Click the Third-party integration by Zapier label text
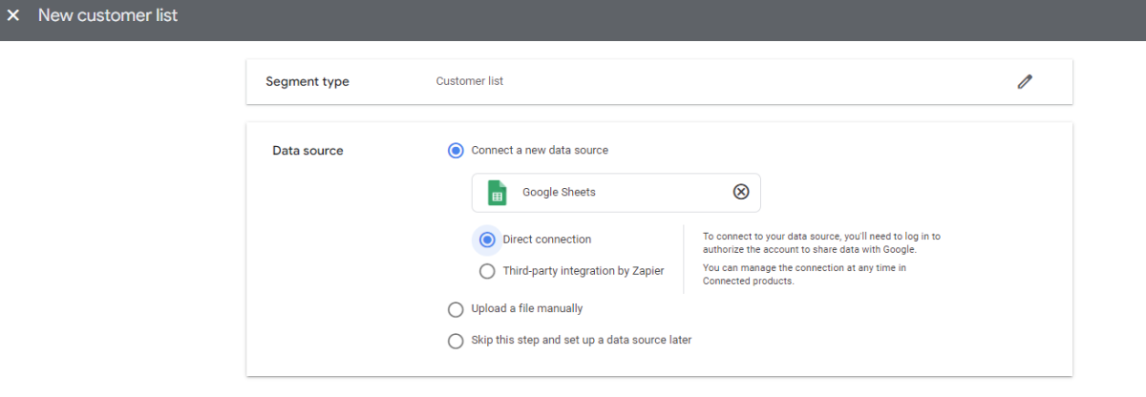1146x397 pixels. coord(584,271)
